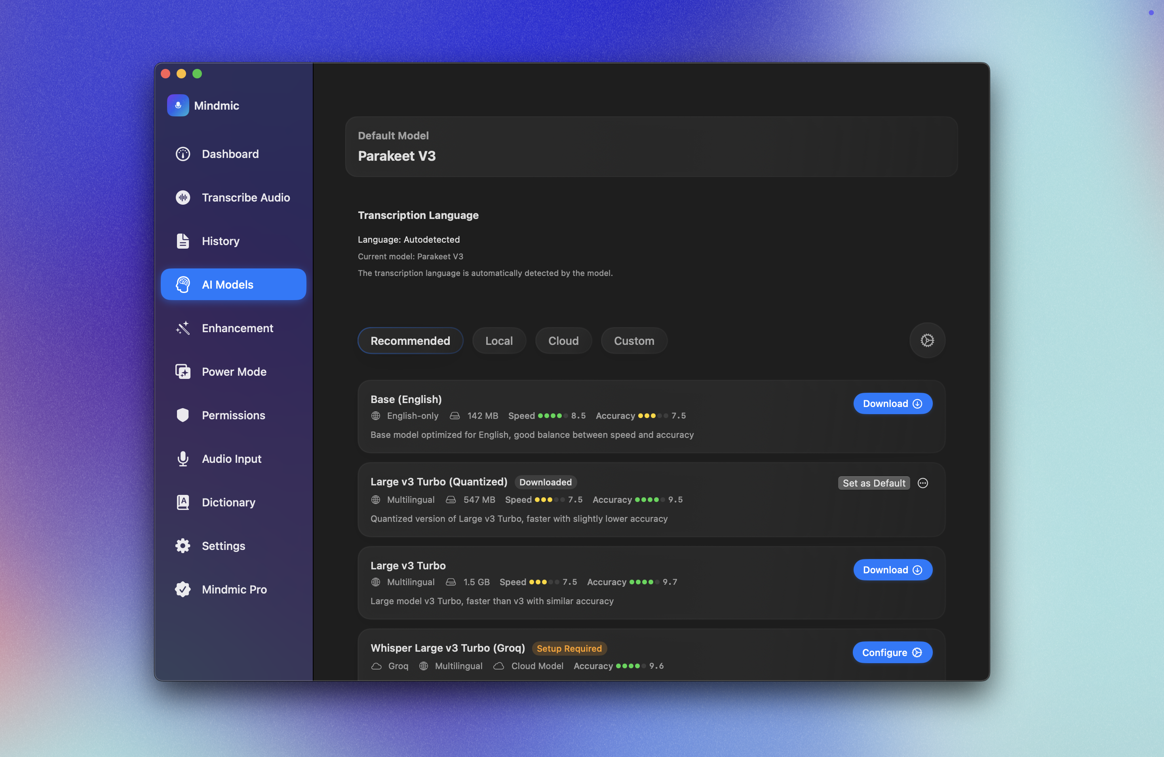Open Settings in the sidebar
Screen dimensions: 1164x757
coord(224,546)
